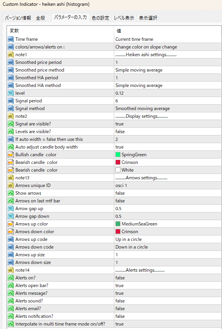Screen dimensions: 222x329
Task: Click the icon next to Arrows up code
Action: 11,239
